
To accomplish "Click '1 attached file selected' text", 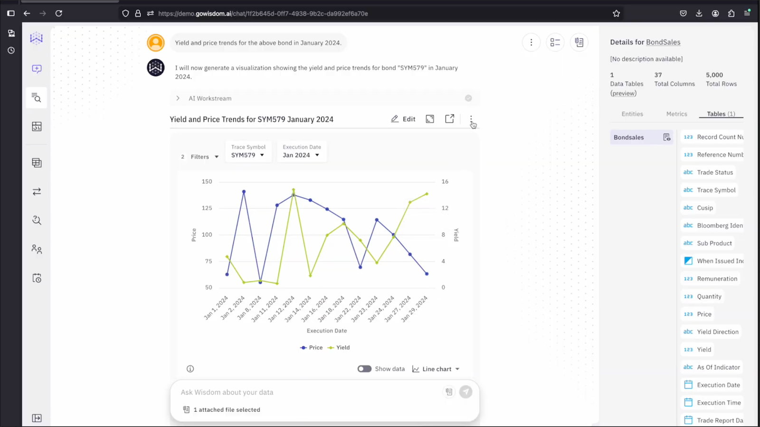I will [227, 410].
